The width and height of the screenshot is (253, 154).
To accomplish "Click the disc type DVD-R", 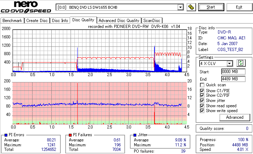I will pos(224,32).
